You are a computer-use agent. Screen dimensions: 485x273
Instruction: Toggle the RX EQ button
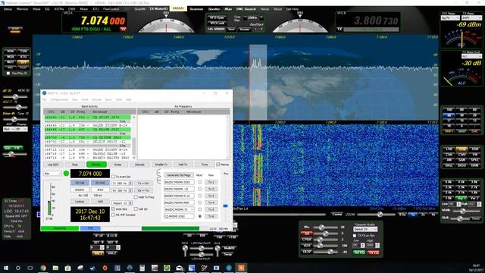click(x=359, y=253)
